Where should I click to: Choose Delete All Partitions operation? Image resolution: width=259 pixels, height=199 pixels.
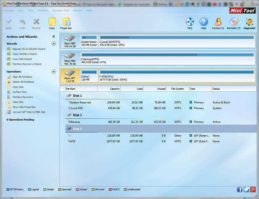point(23,82)
